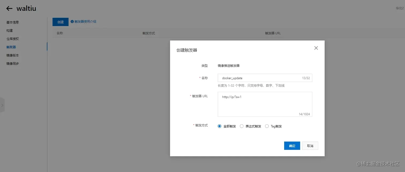Click the 触发器 URL column header
Image resolution: width=405 pixels, height=172 pixels.
point(273,33)
